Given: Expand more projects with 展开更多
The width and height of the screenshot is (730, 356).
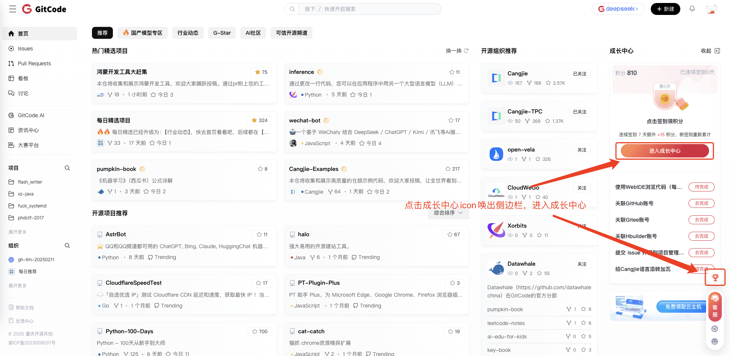Looking at the screenshot, I should pos(18,232).
